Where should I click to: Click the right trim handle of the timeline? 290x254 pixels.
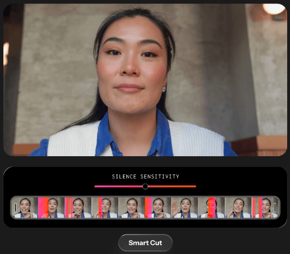point(275,207)
